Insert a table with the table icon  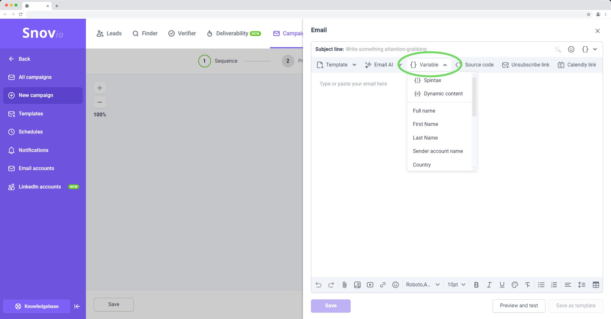(x=596, y=285)
